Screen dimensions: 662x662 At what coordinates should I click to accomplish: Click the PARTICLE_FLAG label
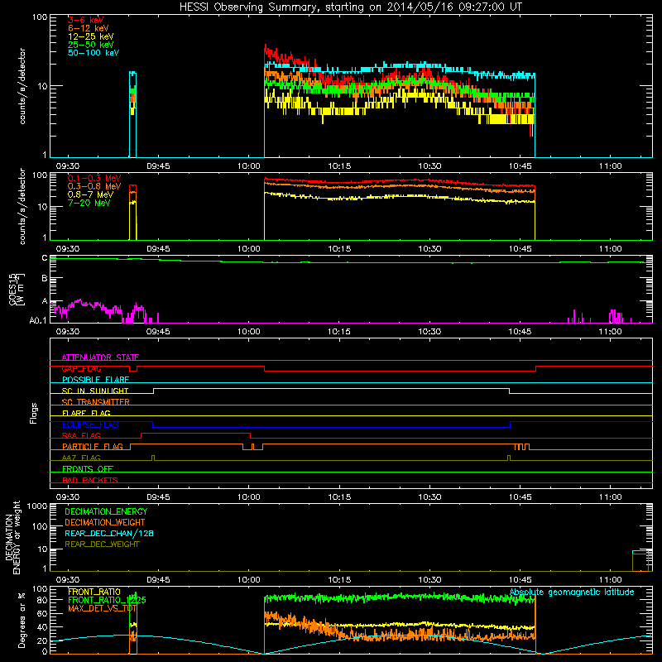coord(93,446)
